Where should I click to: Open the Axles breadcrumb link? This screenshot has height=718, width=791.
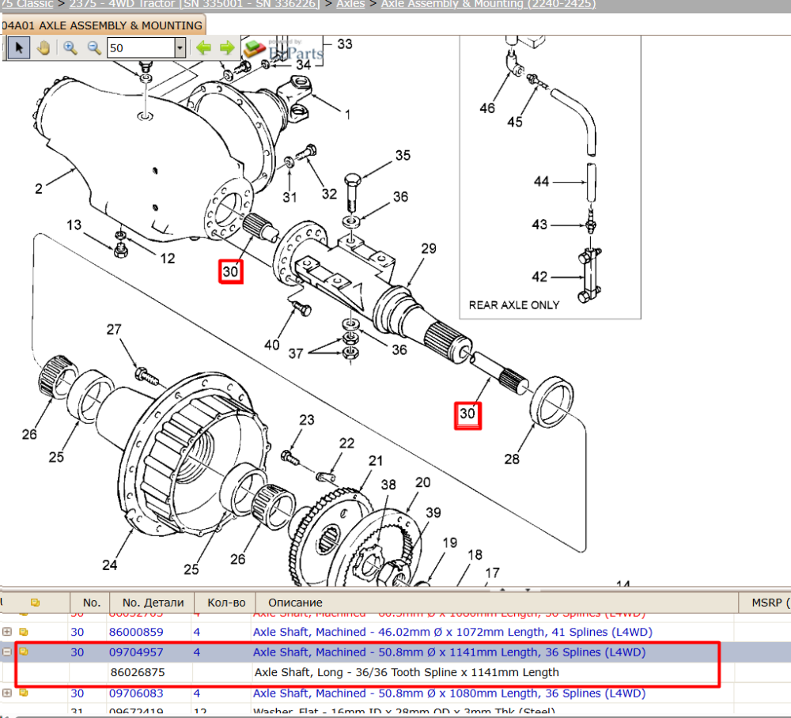click(350, 4)
